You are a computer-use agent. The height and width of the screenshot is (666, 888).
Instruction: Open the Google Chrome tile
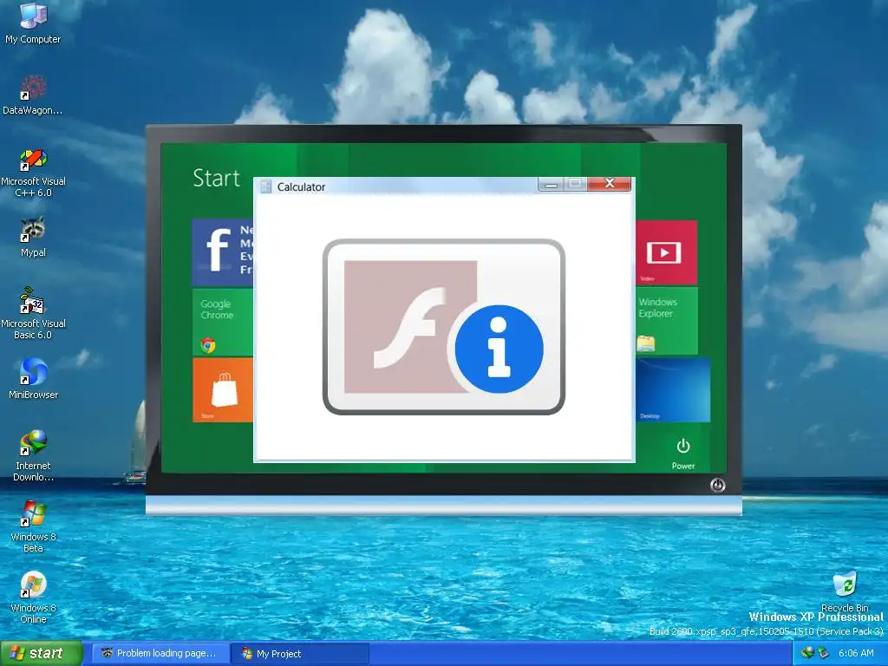tap(223, 323)
